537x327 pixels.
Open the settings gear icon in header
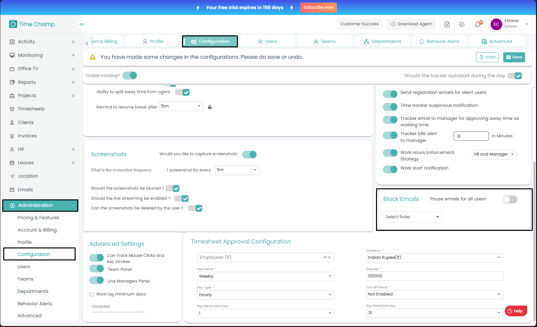pos(462,24)
